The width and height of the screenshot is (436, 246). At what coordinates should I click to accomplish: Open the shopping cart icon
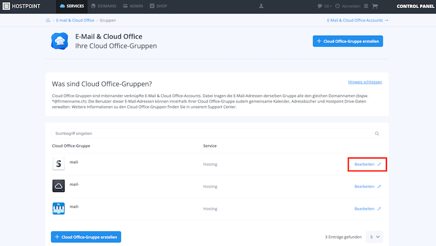(375, 6)
